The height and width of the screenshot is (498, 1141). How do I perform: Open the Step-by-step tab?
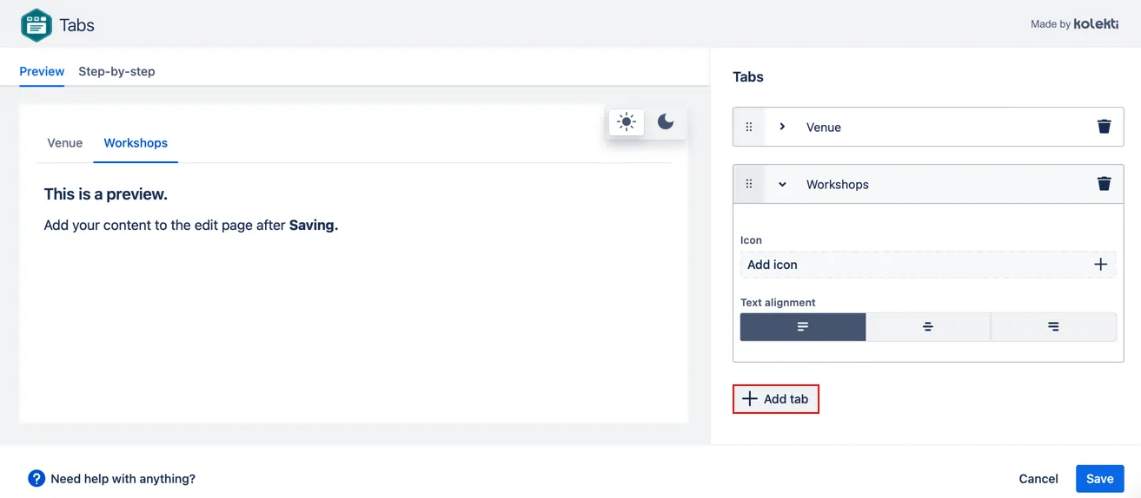pos(116,71)
